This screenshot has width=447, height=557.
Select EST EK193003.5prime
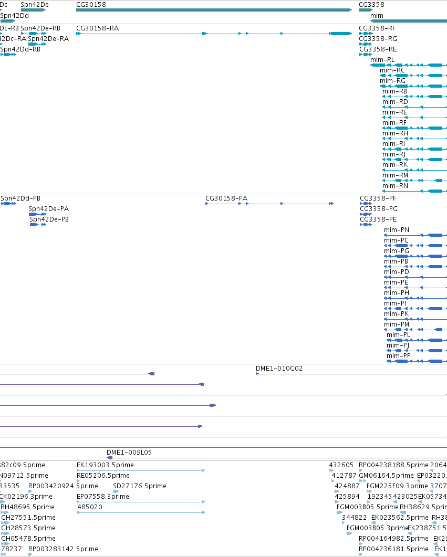105,465
